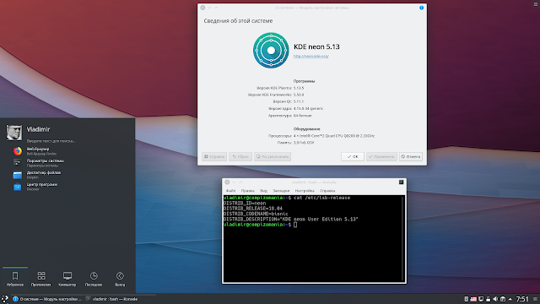Image resolution: width=540 pixels, height=304 pixels.
Task: Open network connection tray icon
Action: pos(481,299)
